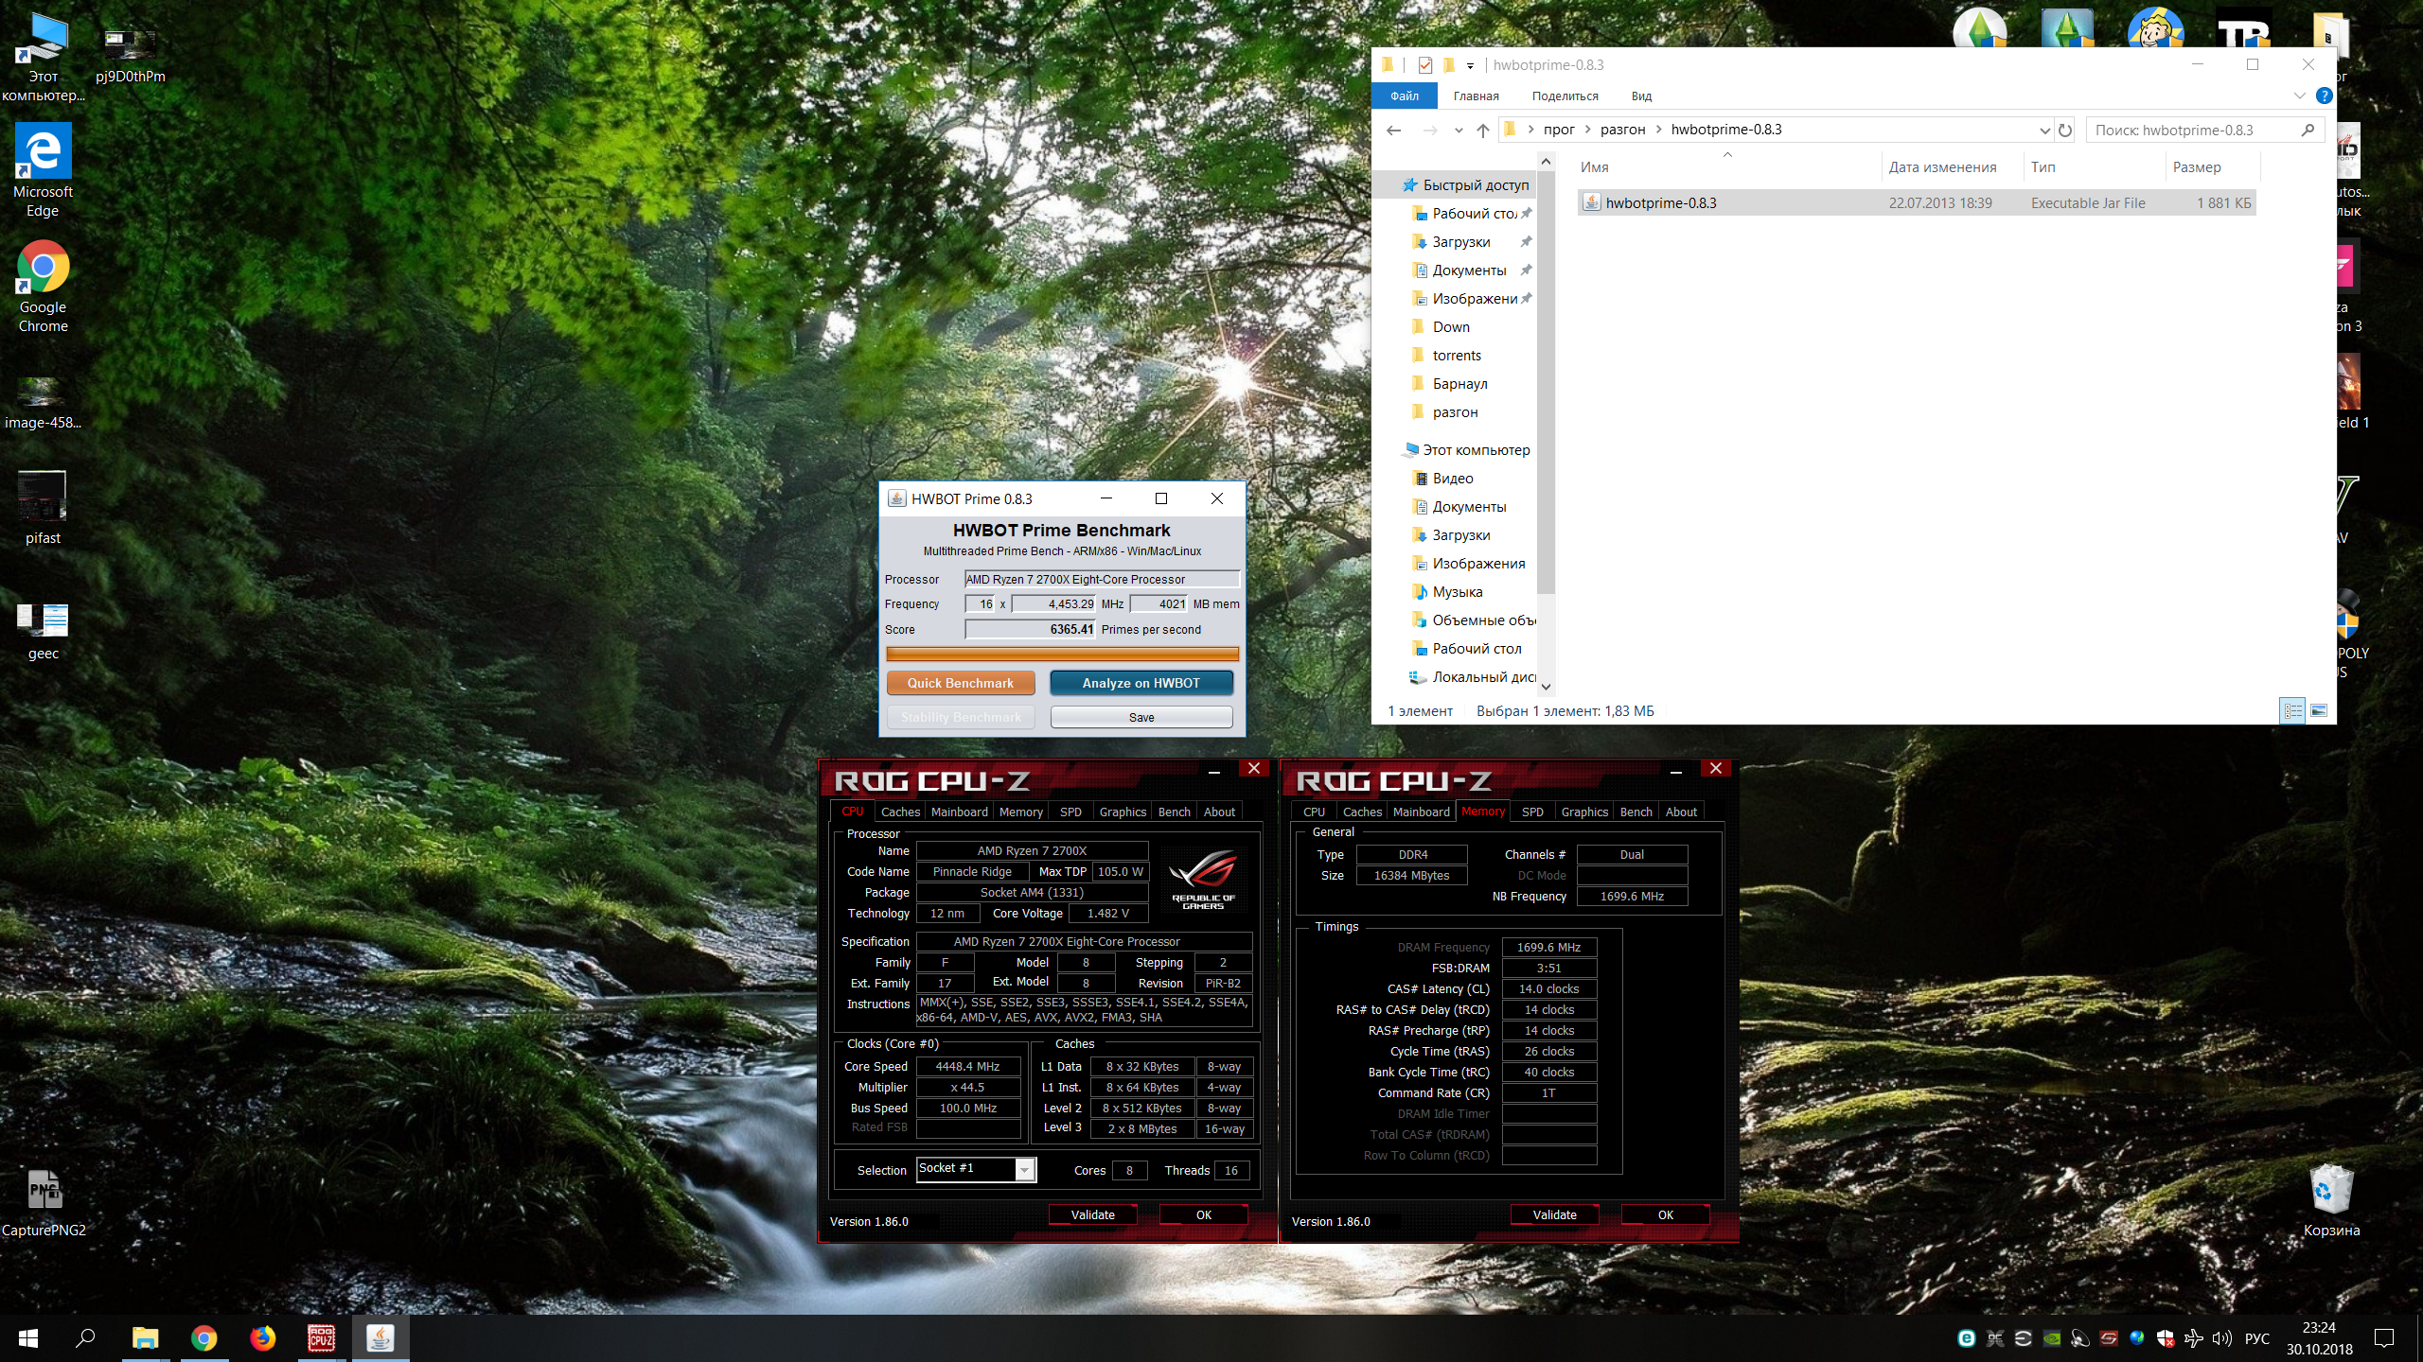Viewport: 2423px width, 1362px height.
Task: Open the Корзина recycle bin icon
Action: pos(2331,1199)
